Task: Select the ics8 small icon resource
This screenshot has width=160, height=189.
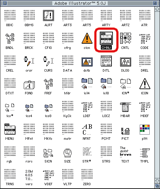Action: point(49,108)
